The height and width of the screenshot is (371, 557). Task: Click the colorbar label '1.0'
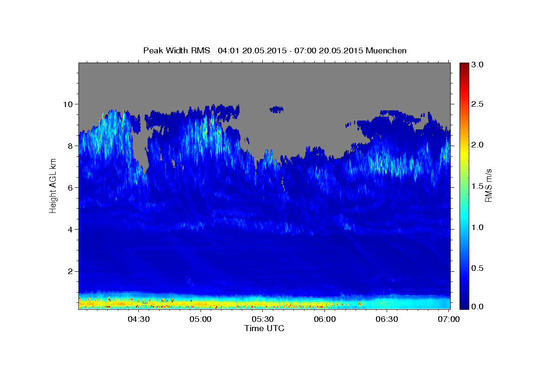point(478,227)
